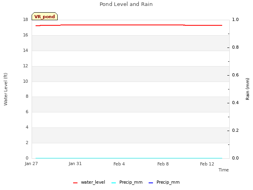Click the Feb 12 date tick label
Screen dimensions: 253x190
[207, 164]
